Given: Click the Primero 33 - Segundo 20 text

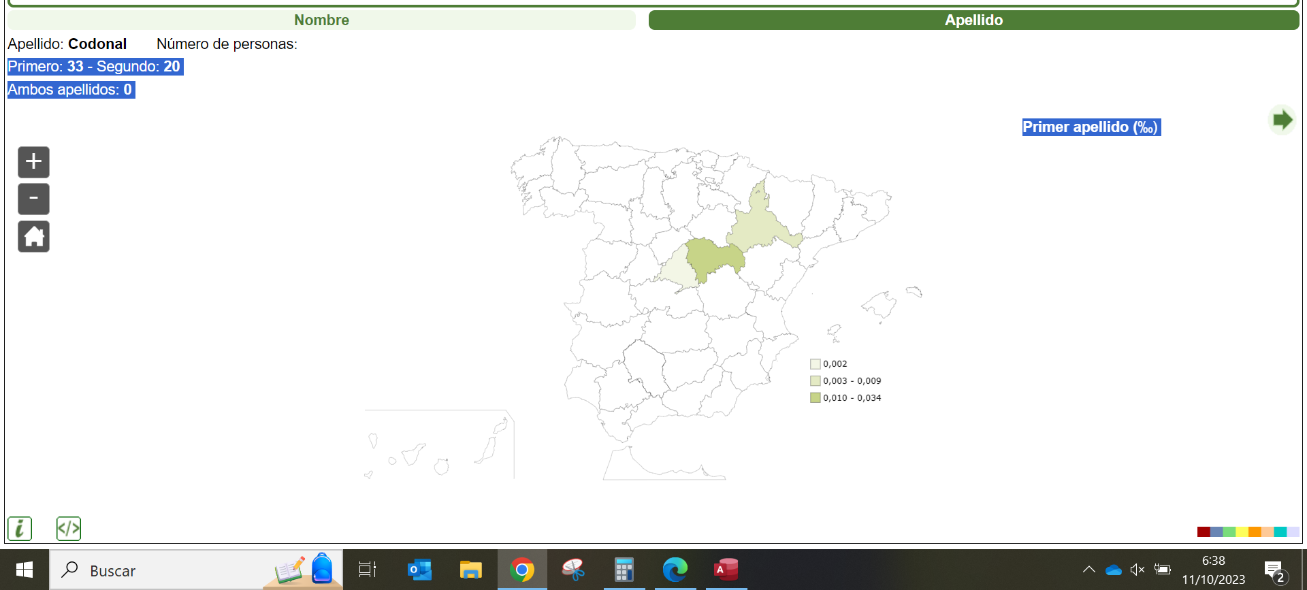Looking at the screenshot, I should pyautogui.click(x=95, y=67).
